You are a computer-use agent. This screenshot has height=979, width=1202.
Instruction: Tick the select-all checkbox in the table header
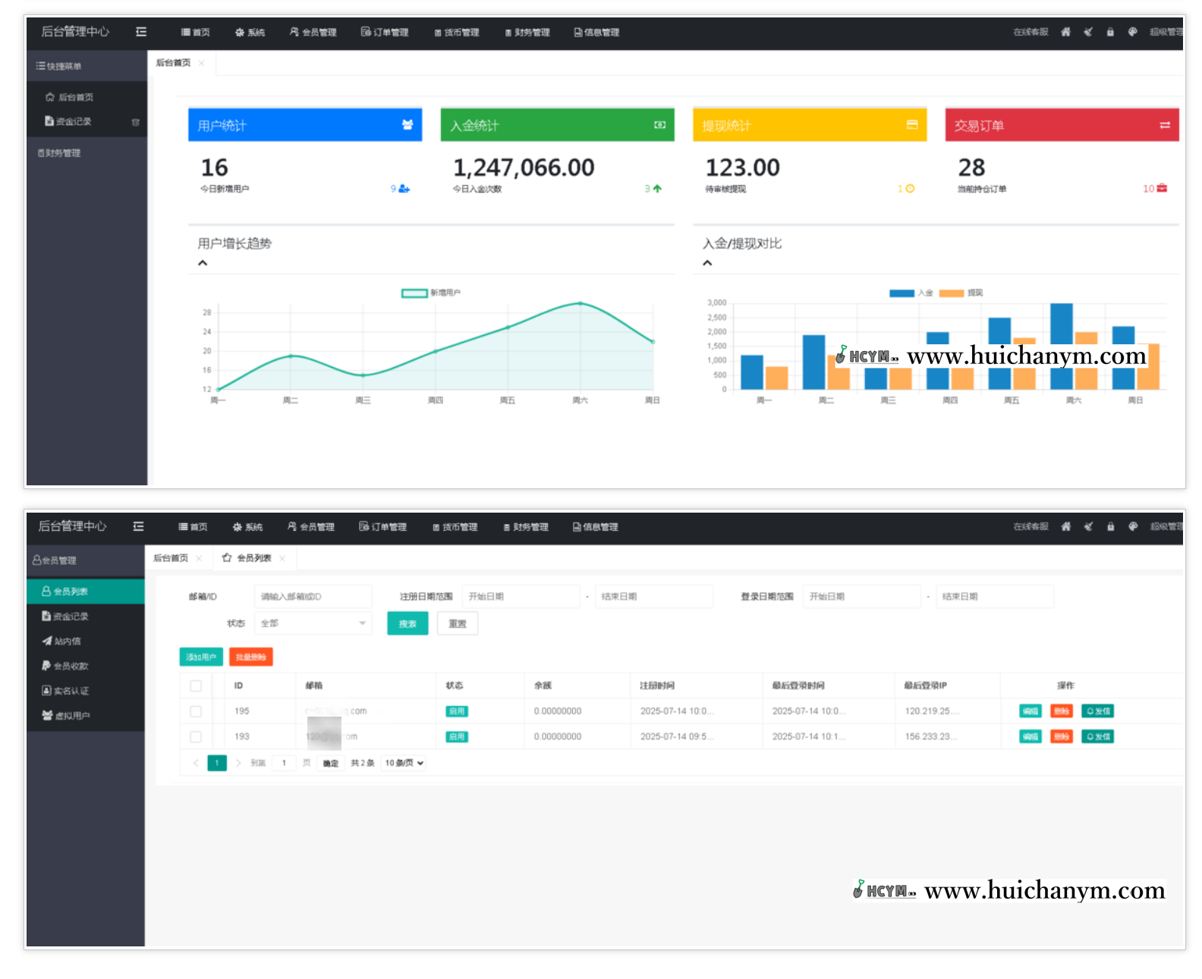tap(196, 686)
